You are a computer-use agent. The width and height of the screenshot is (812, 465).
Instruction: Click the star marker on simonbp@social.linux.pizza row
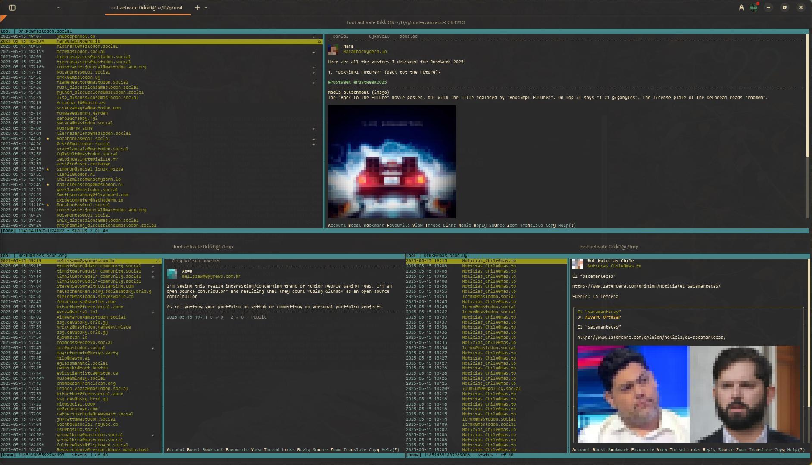[48, 169]
